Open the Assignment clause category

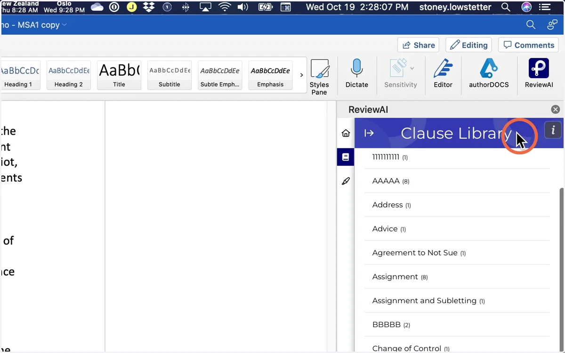point(457,277)
